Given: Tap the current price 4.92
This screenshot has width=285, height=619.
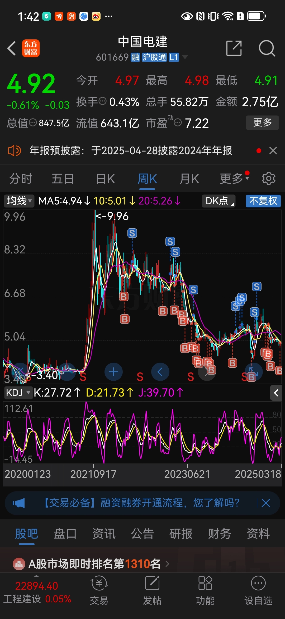Looking at the screenshot, I should coord(31,84).
